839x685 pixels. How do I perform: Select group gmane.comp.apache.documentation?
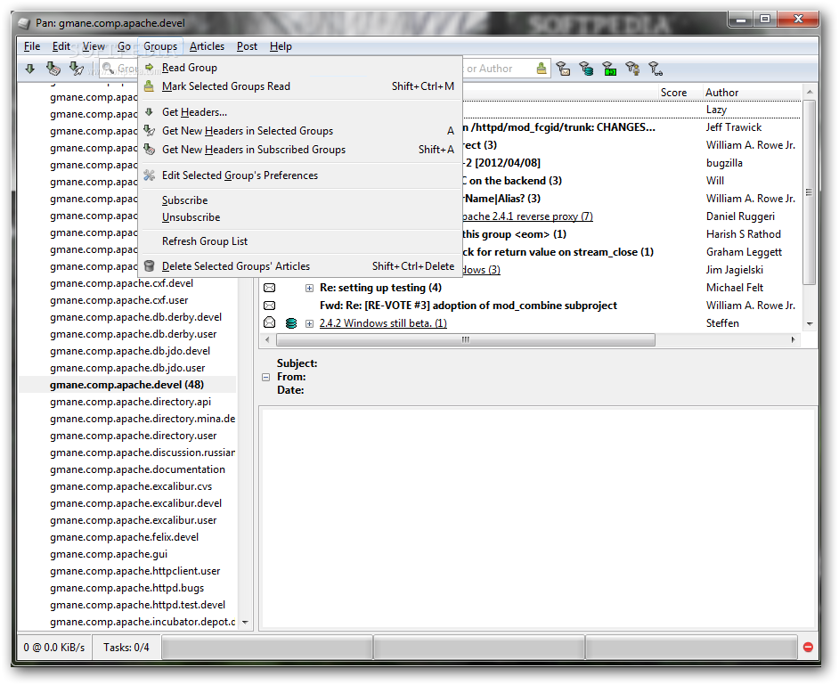[x=137, y=469]
